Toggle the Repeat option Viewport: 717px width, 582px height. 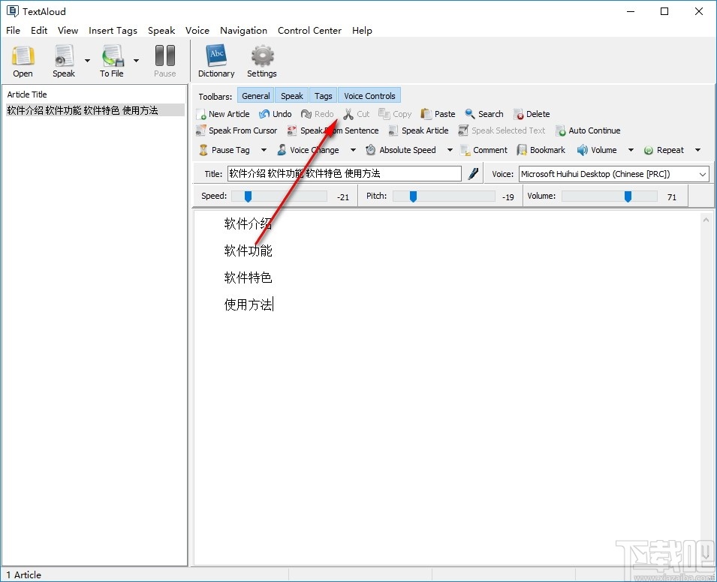coord(664,149)
